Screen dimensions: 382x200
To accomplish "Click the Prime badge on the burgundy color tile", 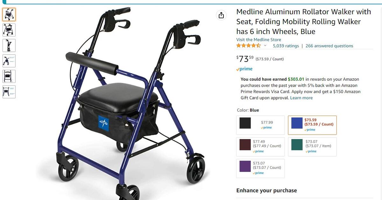I will pos(258,151).
